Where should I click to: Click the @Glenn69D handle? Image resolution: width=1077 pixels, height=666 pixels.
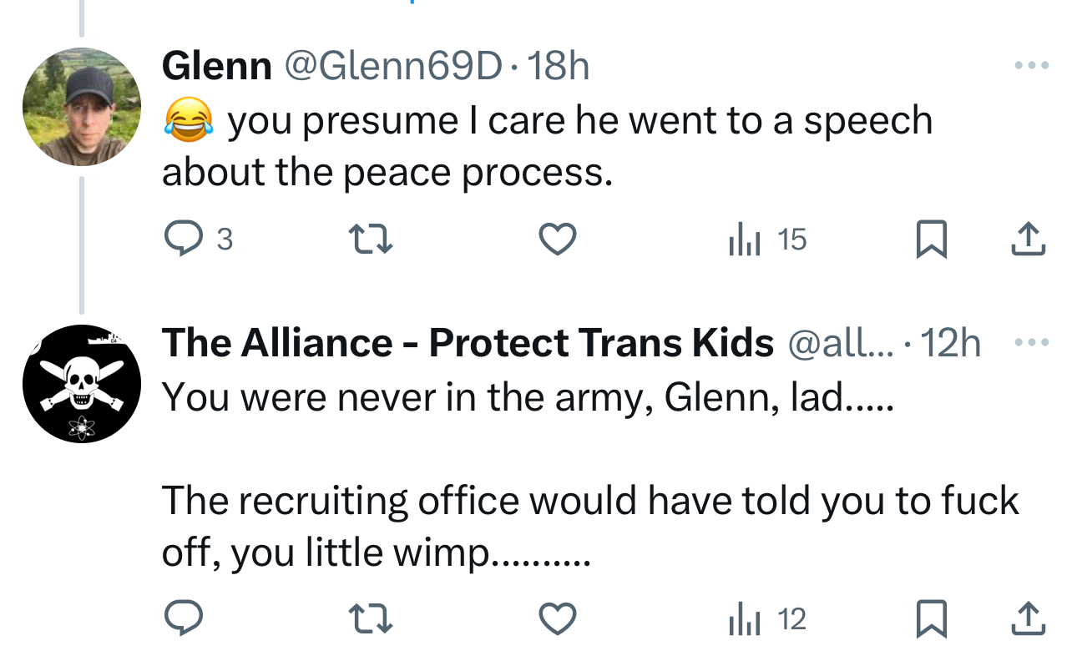[x=394, y=66]
